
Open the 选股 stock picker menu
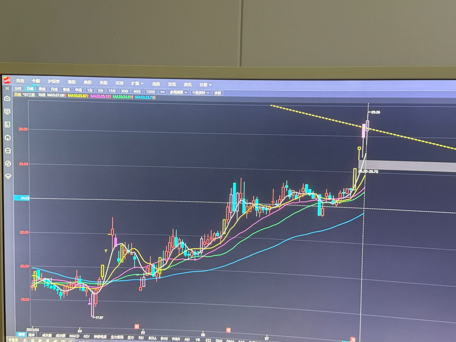click(156, 84)
